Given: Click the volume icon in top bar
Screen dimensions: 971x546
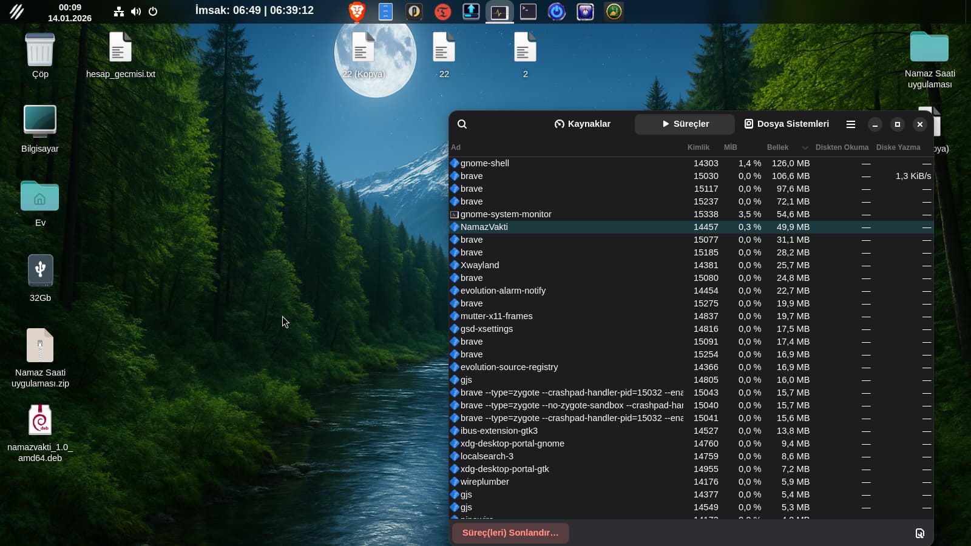Looking at the screenshot, I should pos(136,12).
